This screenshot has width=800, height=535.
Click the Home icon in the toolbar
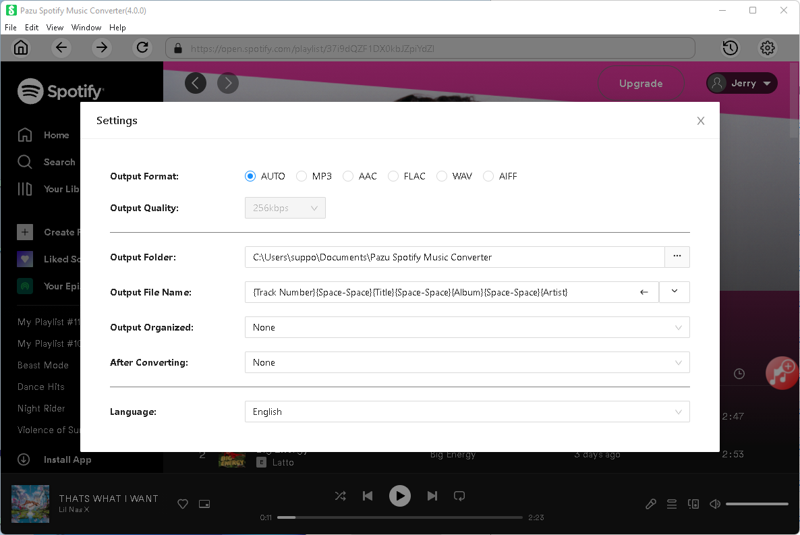coord(22,48)
